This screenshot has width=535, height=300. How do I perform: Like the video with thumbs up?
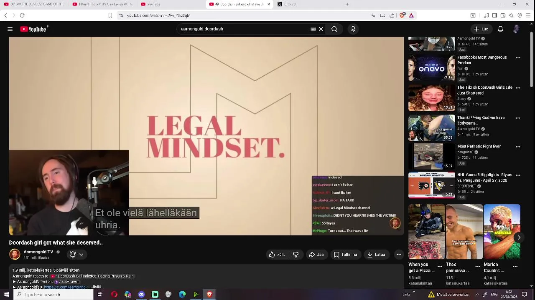click(x=276, y=255)
